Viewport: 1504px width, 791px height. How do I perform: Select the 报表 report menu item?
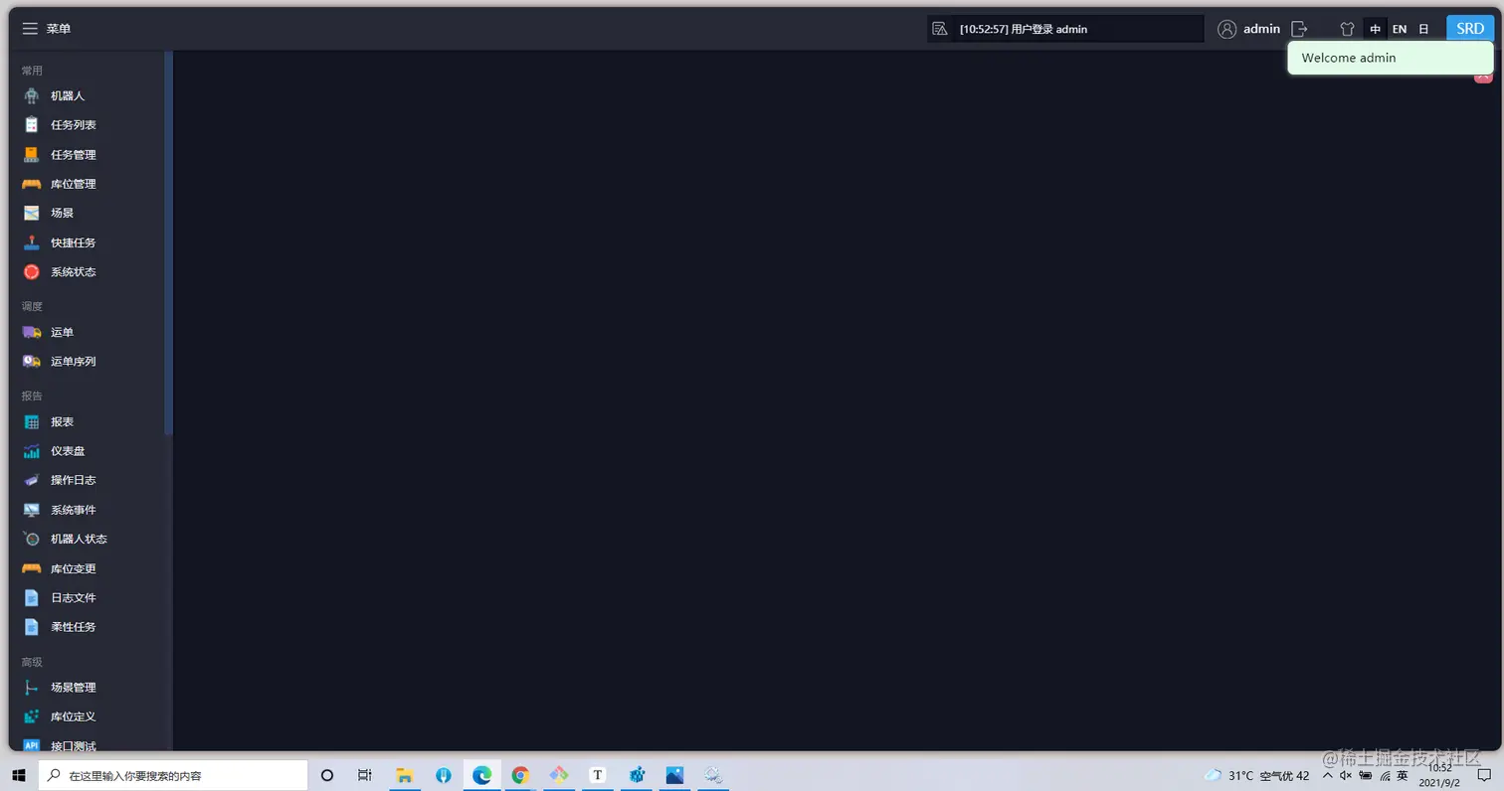62,421
